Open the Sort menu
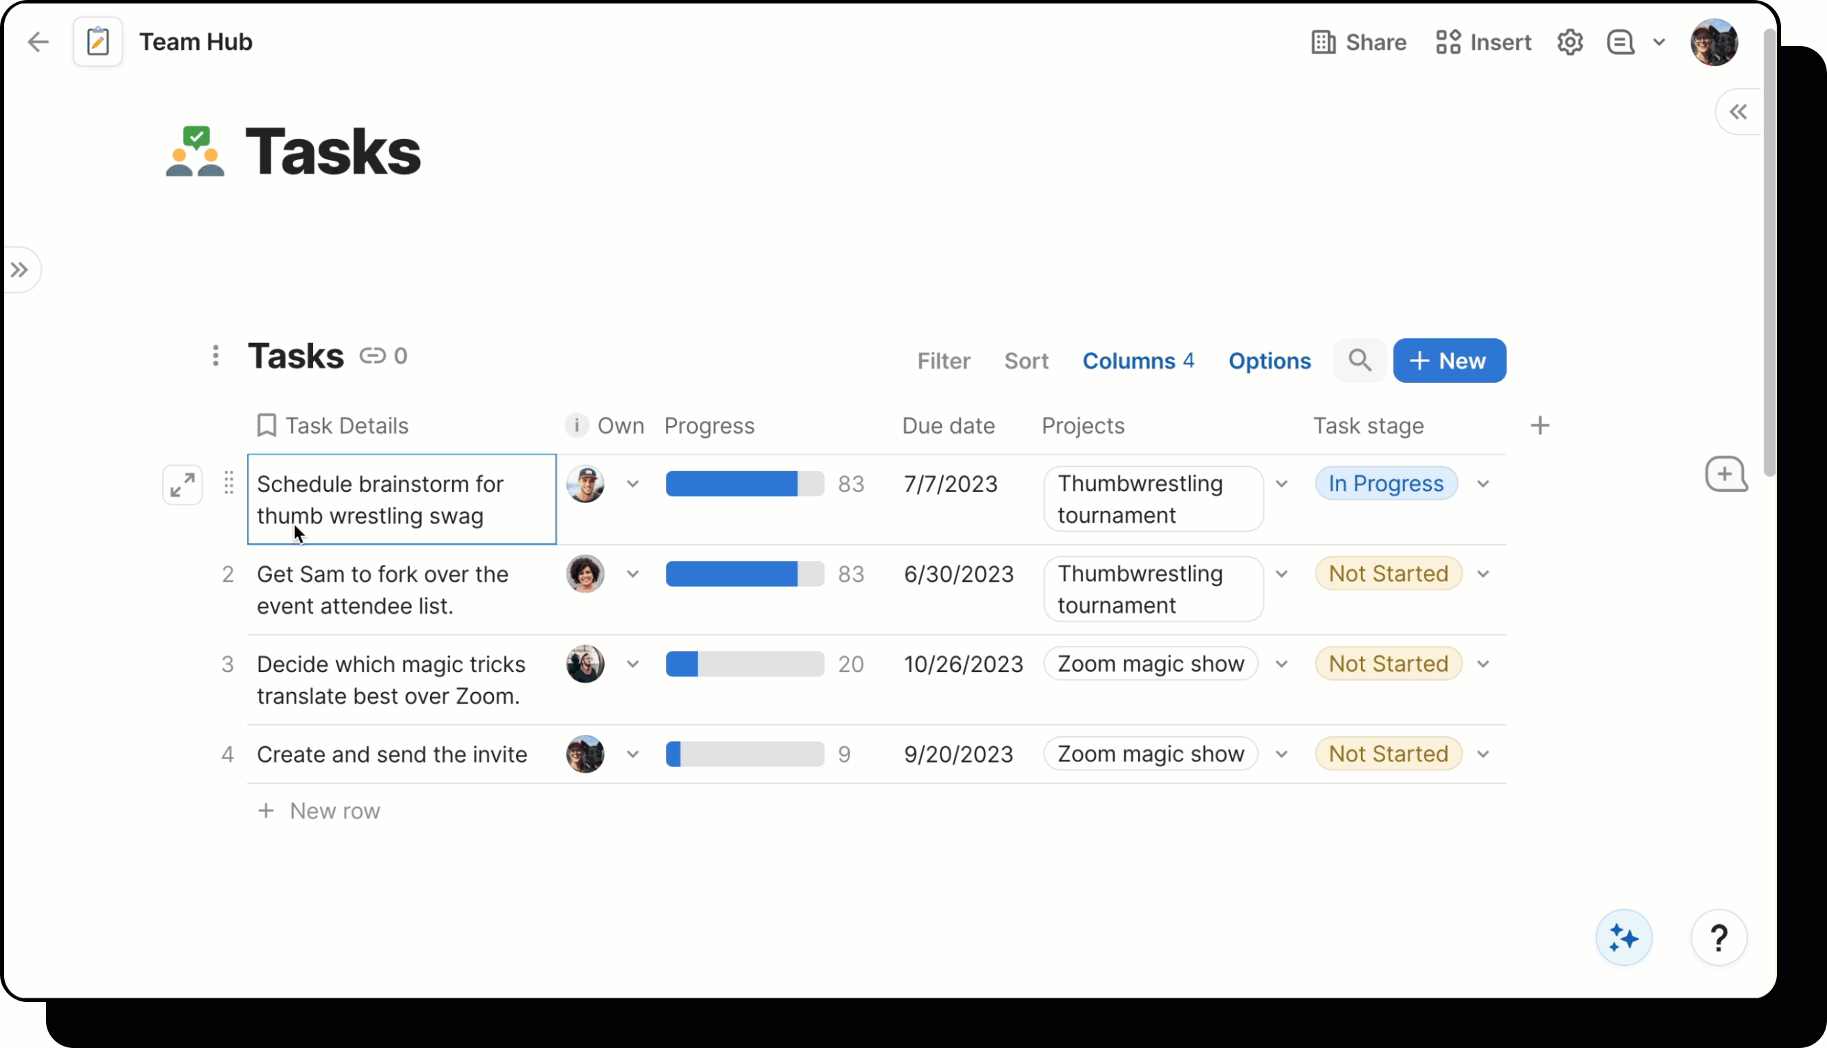1827x1048 pixels. tap(1027, 360)
